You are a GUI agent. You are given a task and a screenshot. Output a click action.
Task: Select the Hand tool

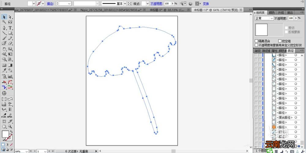[x=4, y=126]
